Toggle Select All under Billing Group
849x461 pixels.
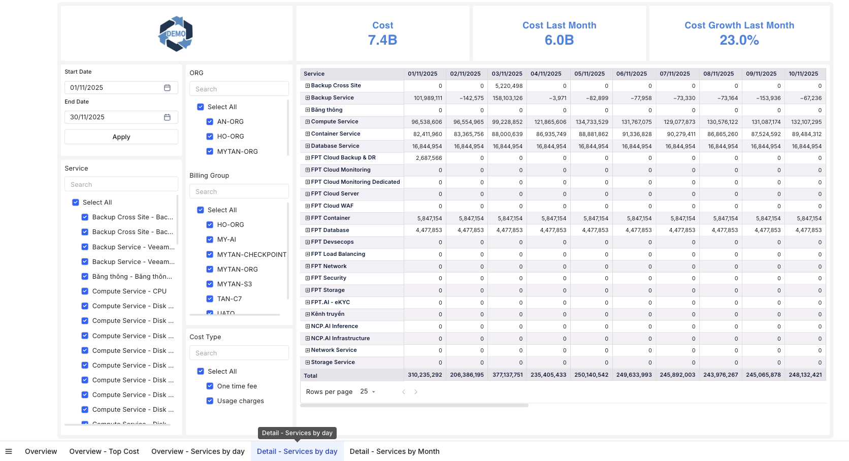[200, 210]
